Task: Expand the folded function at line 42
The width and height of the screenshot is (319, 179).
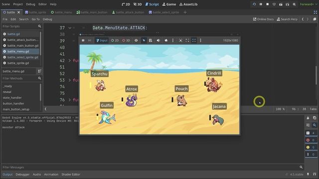Action: pyautogui.click(x=70, y=61)
